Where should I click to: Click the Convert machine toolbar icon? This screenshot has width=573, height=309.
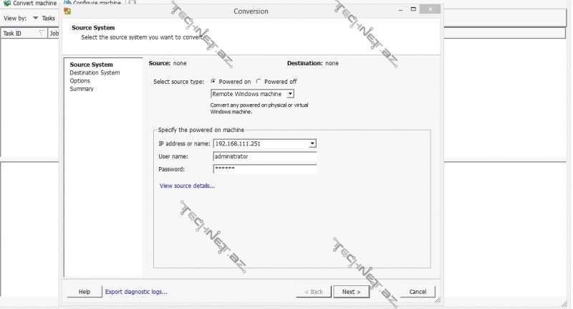[x=6, y=4]
